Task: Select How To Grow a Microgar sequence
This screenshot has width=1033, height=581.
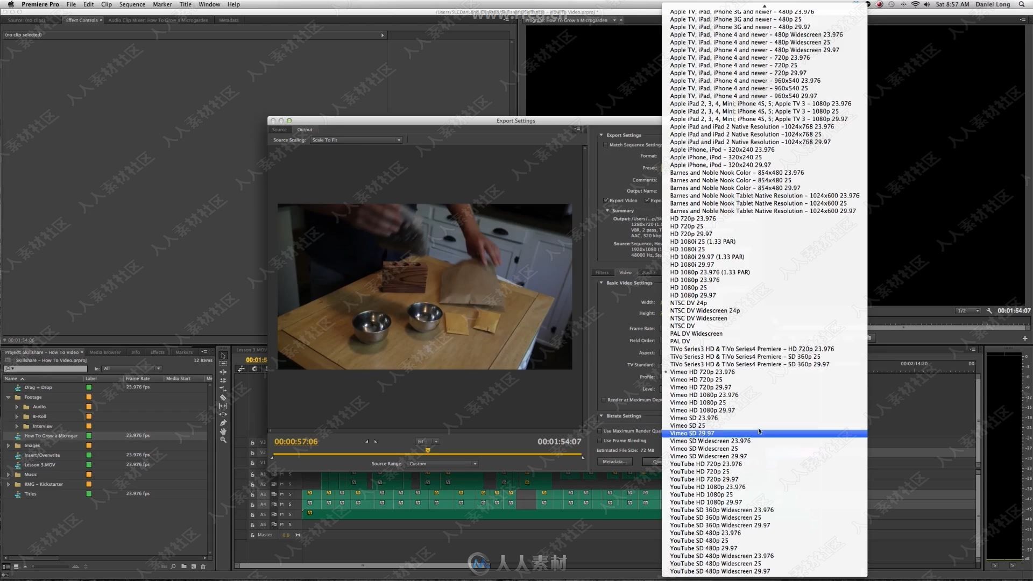Action: coord(51,436)
